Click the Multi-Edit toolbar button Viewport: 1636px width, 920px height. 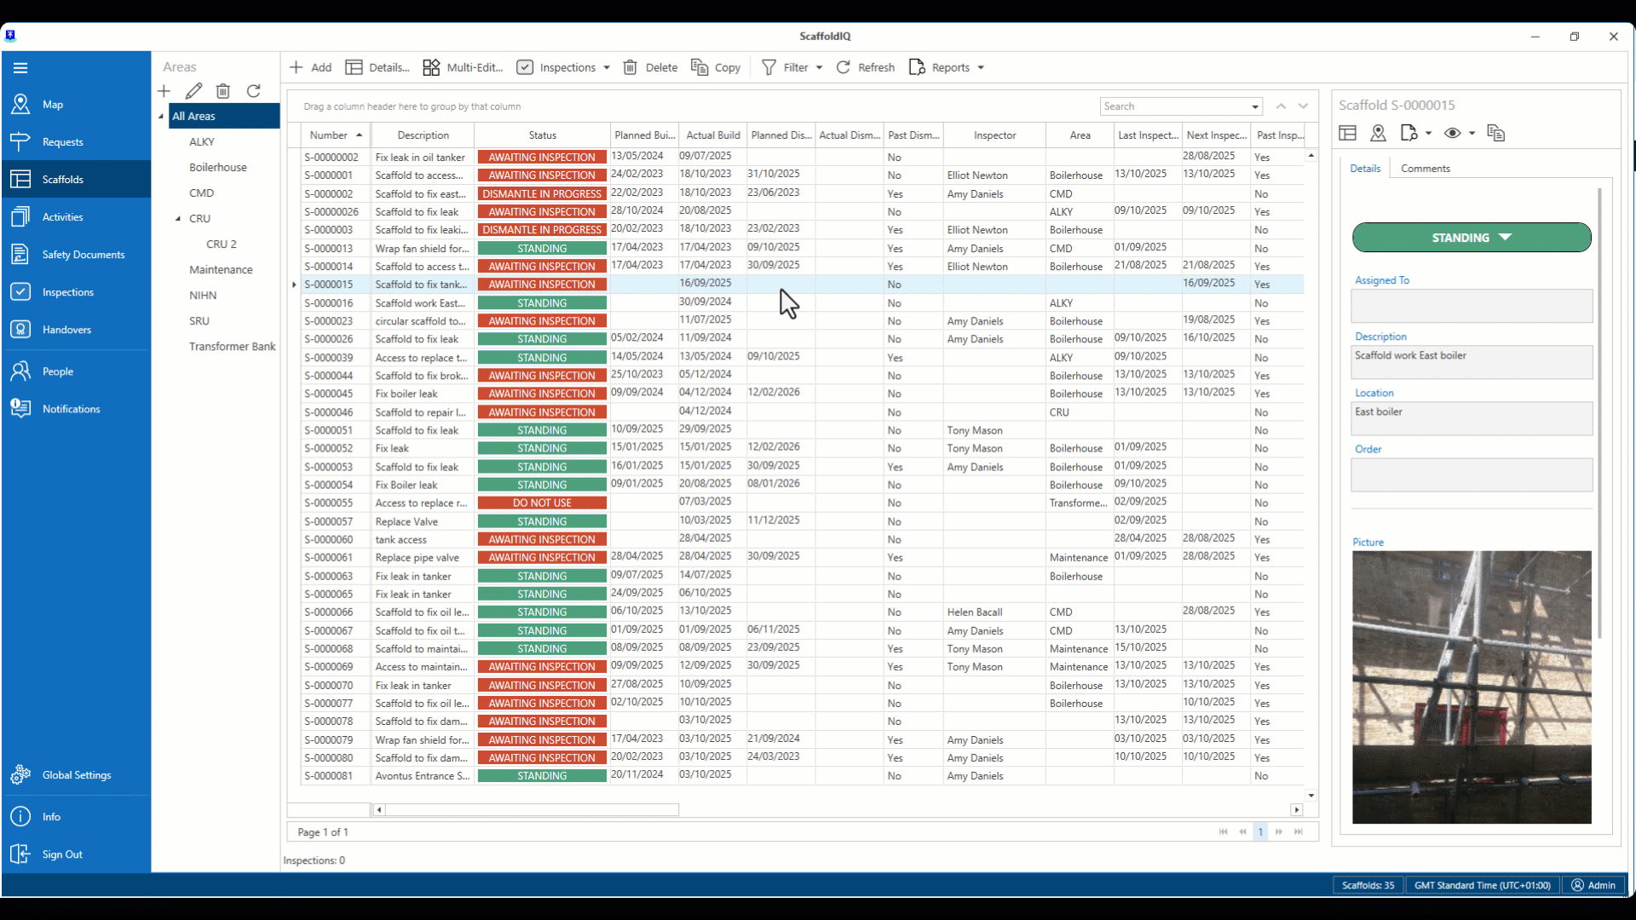[463, 67]
